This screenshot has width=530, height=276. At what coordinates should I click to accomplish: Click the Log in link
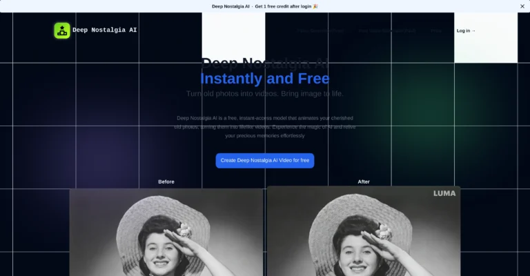pyautogui.click(x=466, y=31)
